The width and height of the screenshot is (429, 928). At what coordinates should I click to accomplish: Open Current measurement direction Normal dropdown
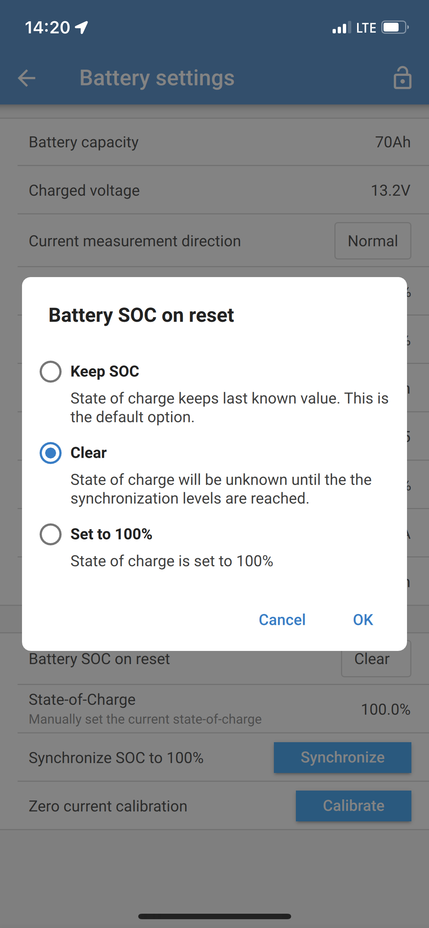tap(373, 241)
